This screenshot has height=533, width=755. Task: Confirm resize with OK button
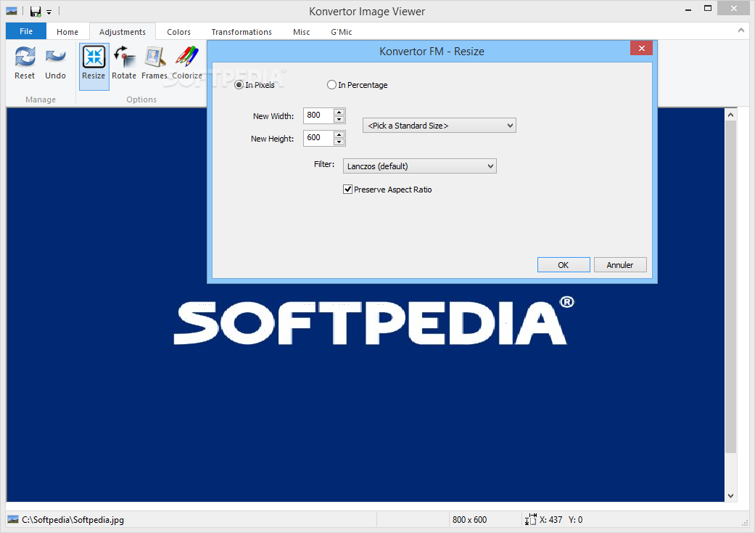[x=564, y=264]
